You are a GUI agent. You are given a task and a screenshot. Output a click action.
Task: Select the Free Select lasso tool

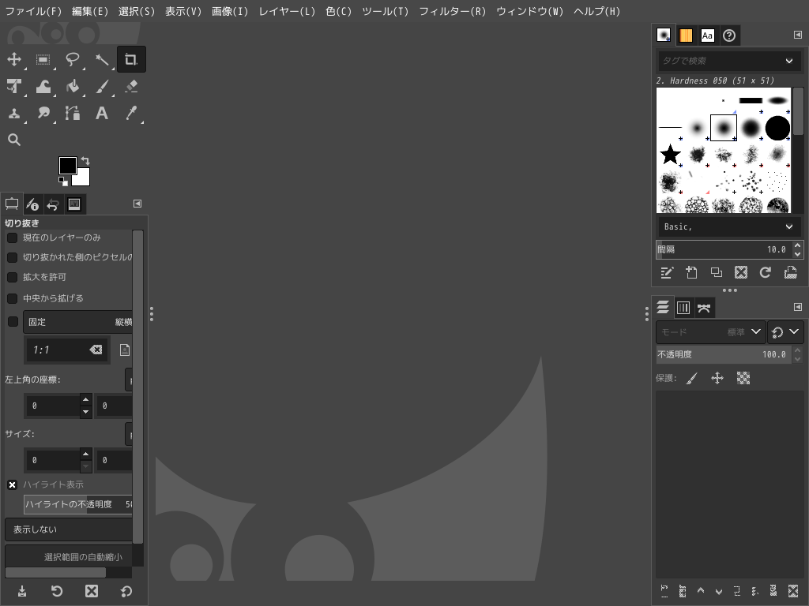[73, 59]
